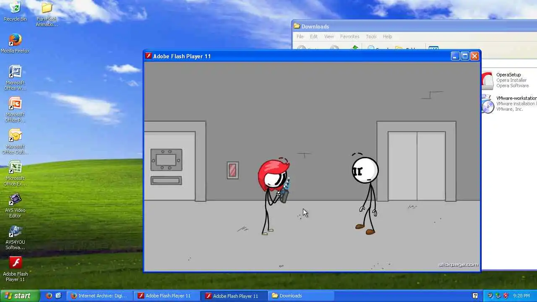Viewport: 537px width, 302px height.
Task: Maximize the Adobe Flash Player window
Action: [465, 56]
